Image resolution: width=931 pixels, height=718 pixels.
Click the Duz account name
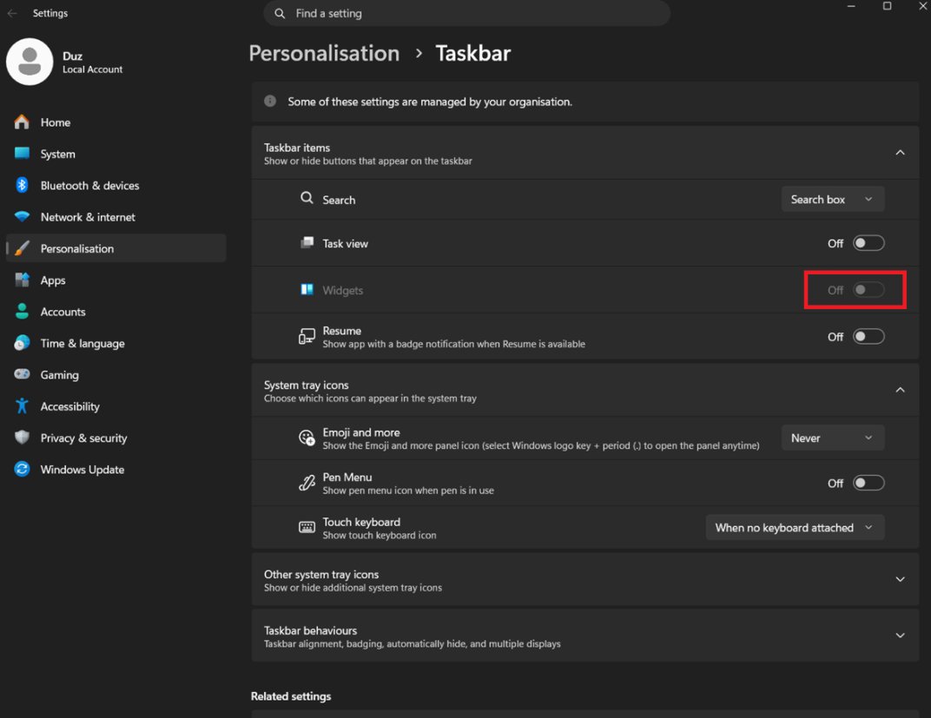(x=72, y=56)
